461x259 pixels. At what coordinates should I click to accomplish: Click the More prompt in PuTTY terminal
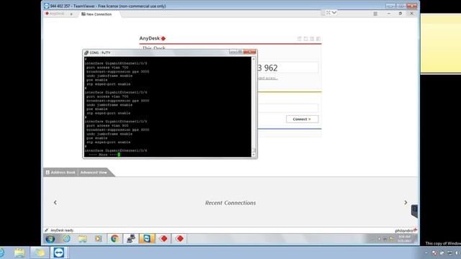[x=103, y=155]
